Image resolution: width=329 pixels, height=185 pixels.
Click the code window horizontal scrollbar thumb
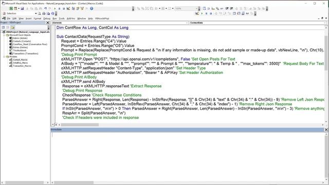click(x=80, y=125)
